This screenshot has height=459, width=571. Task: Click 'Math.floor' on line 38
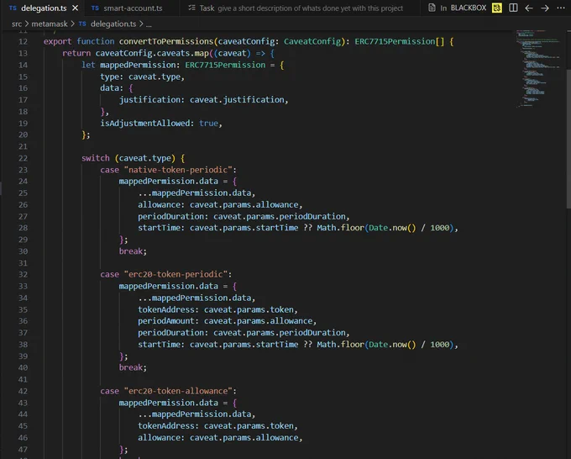coord(340,345)
